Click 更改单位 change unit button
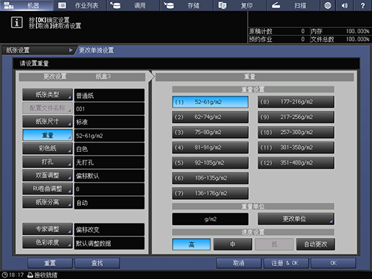The image size is (372, 279). pos(296,219)
